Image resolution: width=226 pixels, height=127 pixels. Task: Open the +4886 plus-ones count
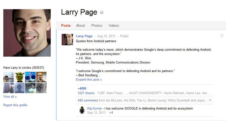82,89
